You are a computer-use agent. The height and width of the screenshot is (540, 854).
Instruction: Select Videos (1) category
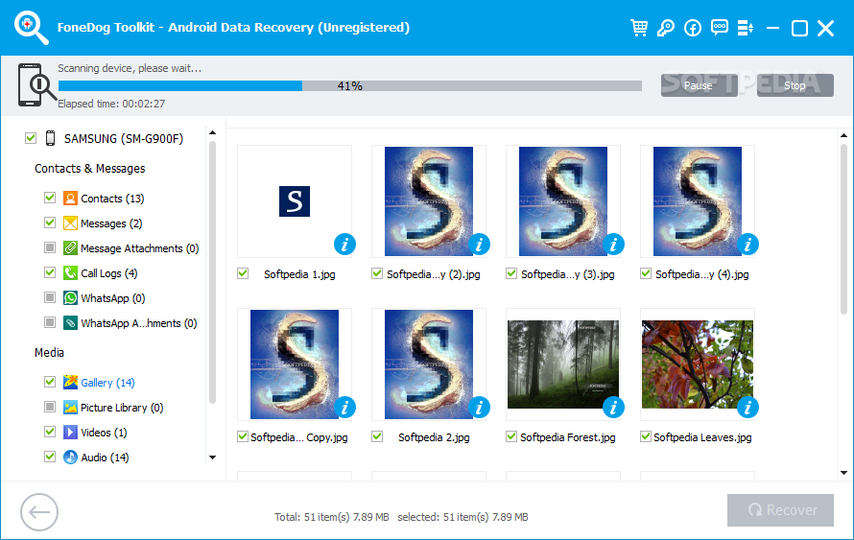click(x=104, y=433)
